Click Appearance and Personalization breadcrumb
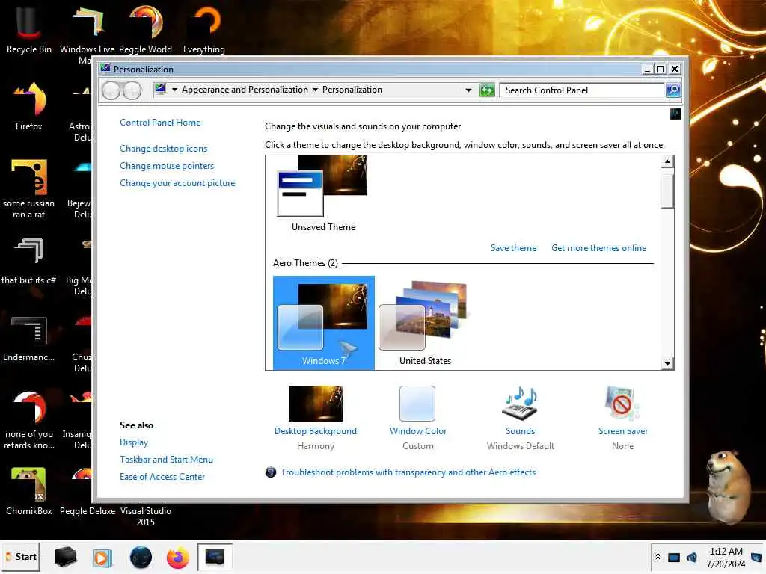Image resolution: width=766 pixels, height=574 pixels. (245, 90)
